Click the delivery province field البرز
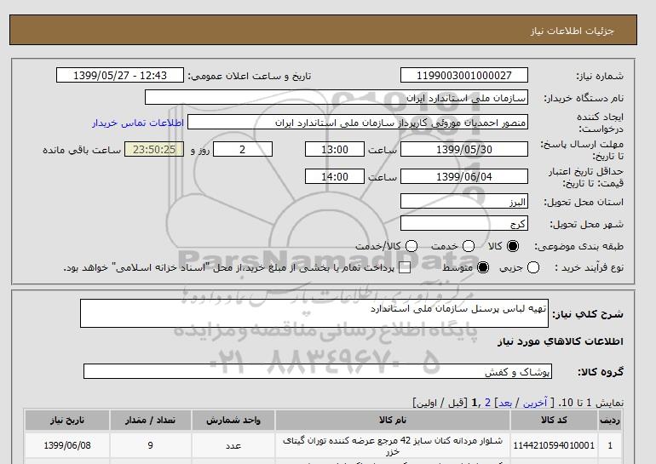Image resolution: width=656 pixels, height=464 pixels. tap(464, 202)
